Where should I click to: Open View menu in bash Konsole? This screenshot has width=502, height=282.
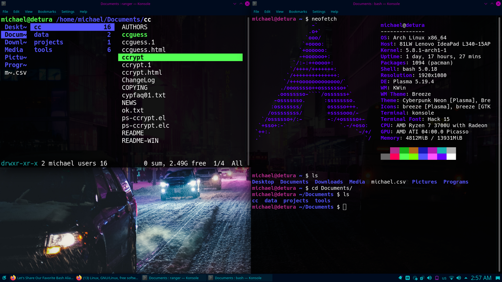click(280, 12)
